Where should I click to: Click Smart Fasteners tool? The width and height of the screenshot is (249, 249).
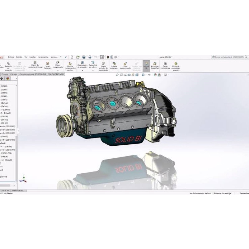click(x=48, y=66)
